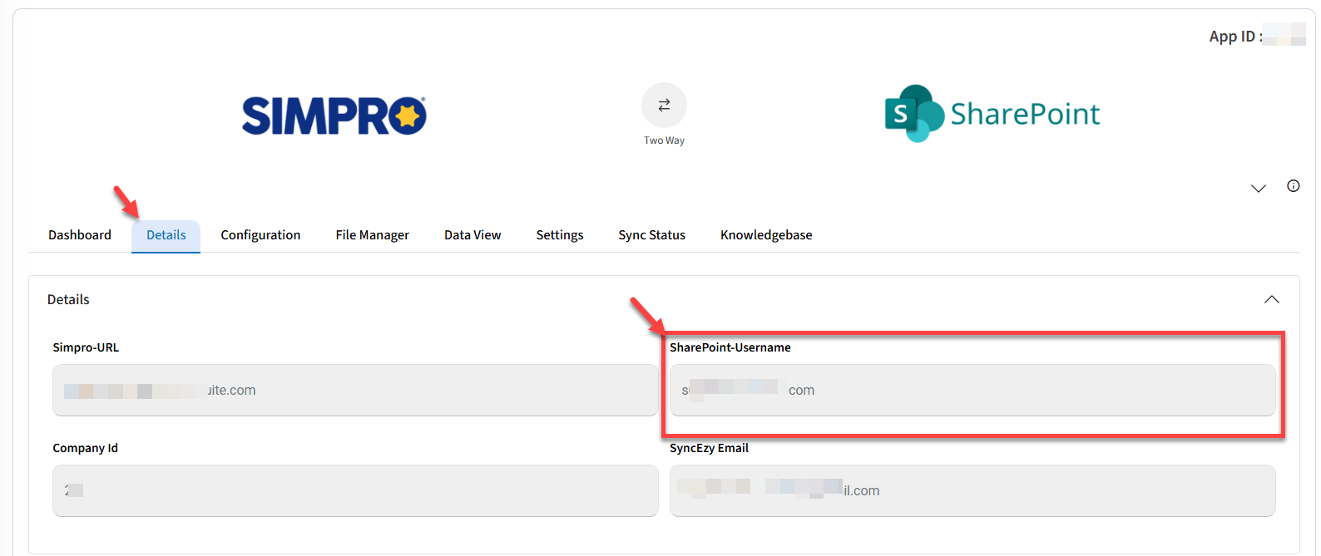Switch to the Settings tab

tap(559, 235)
